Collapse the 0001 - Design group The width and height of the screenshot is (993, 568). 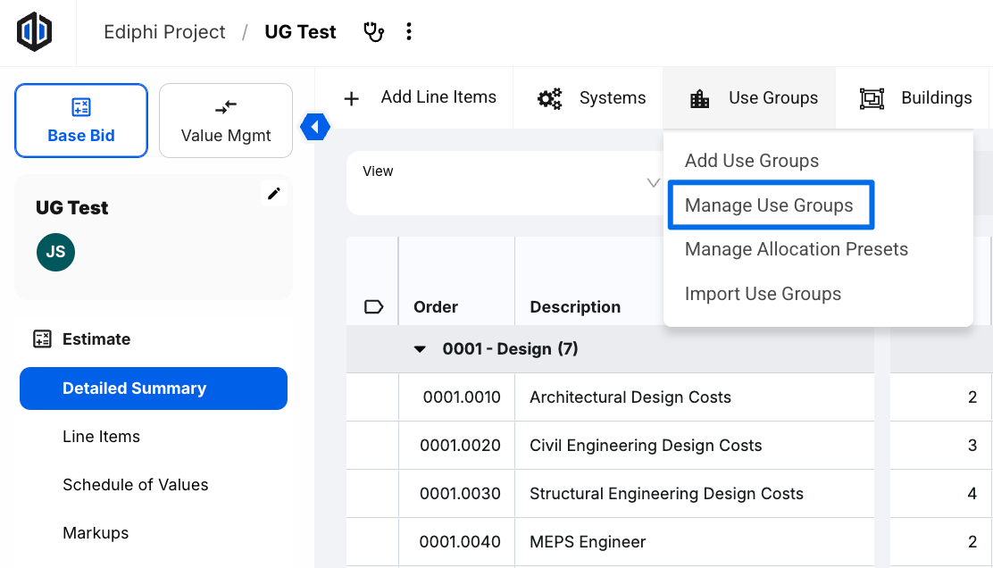(420, 349)
